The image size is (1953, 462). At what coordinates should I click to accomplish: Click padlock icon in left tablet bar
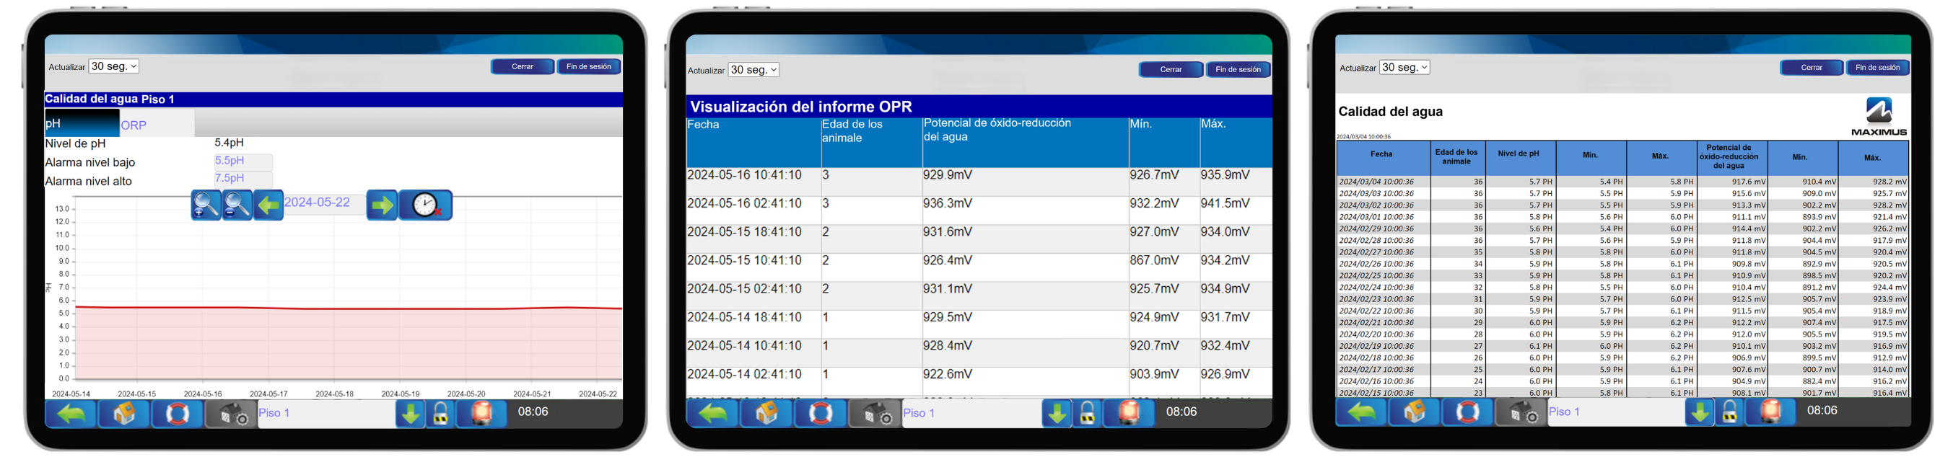coord(440,414)
